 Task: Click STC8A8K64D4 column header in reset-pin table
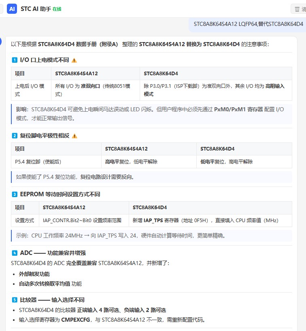click(x=244, y=149)
